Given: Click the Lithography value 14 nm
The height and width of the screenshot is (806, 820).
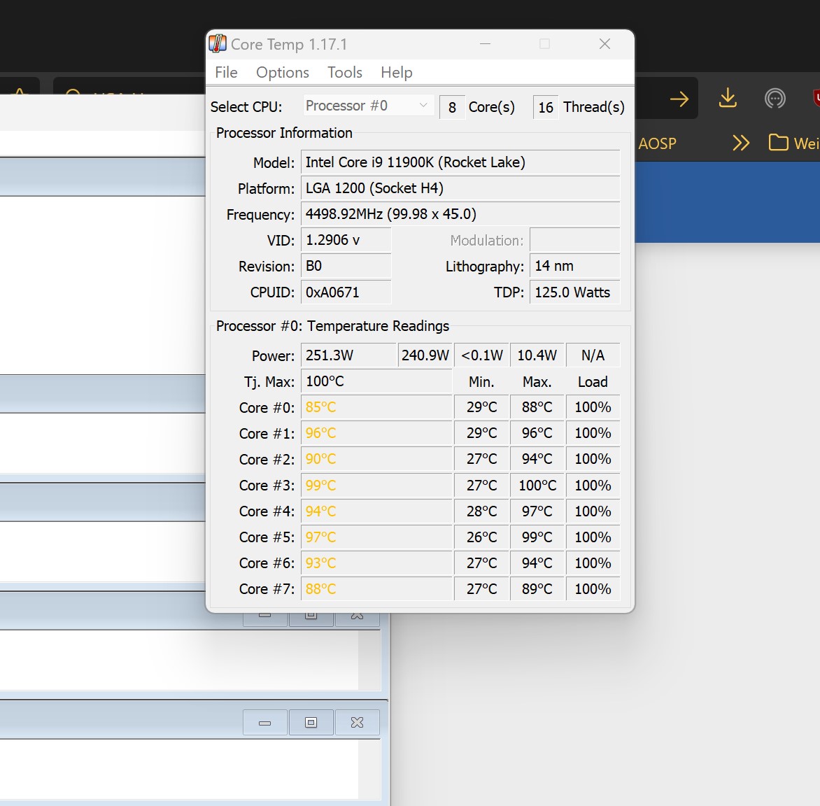Looking at the screenshot, I should (574, 267).
